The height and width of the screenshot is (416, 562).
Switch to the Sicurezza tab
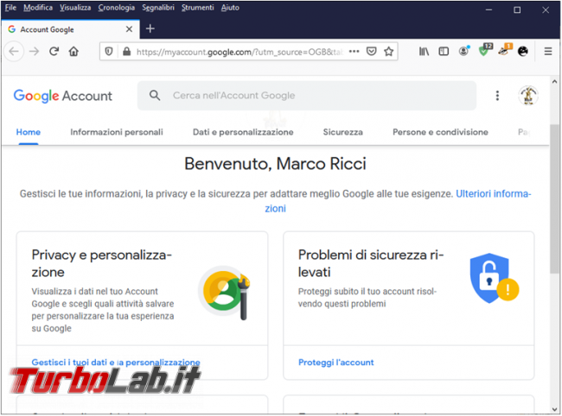pos(342,132)
